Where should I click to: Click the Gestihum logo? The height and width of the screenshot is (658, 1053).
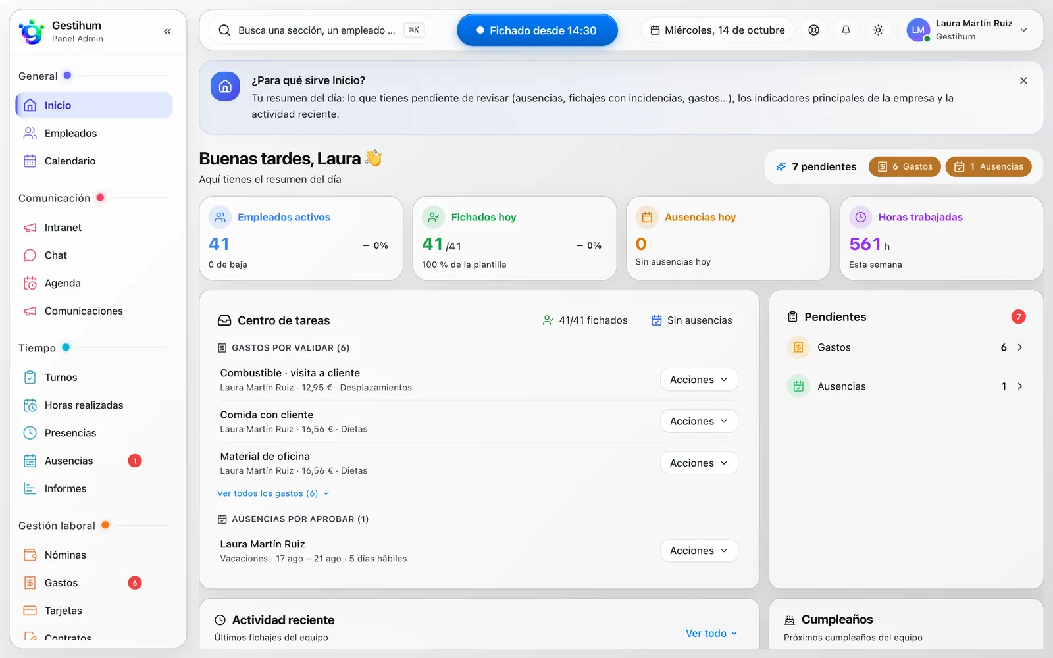coord(32,31)
